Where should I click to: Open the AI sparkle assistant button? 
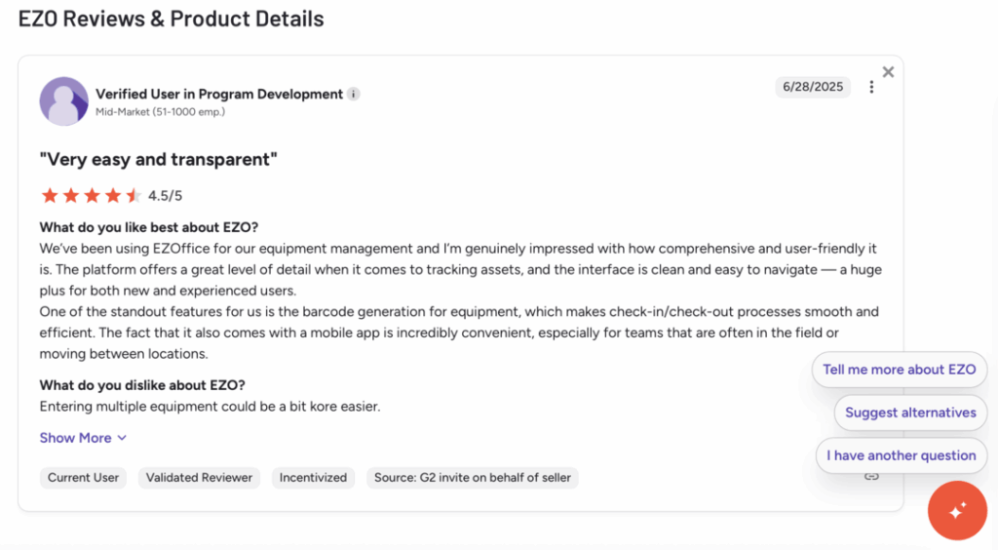957,510
